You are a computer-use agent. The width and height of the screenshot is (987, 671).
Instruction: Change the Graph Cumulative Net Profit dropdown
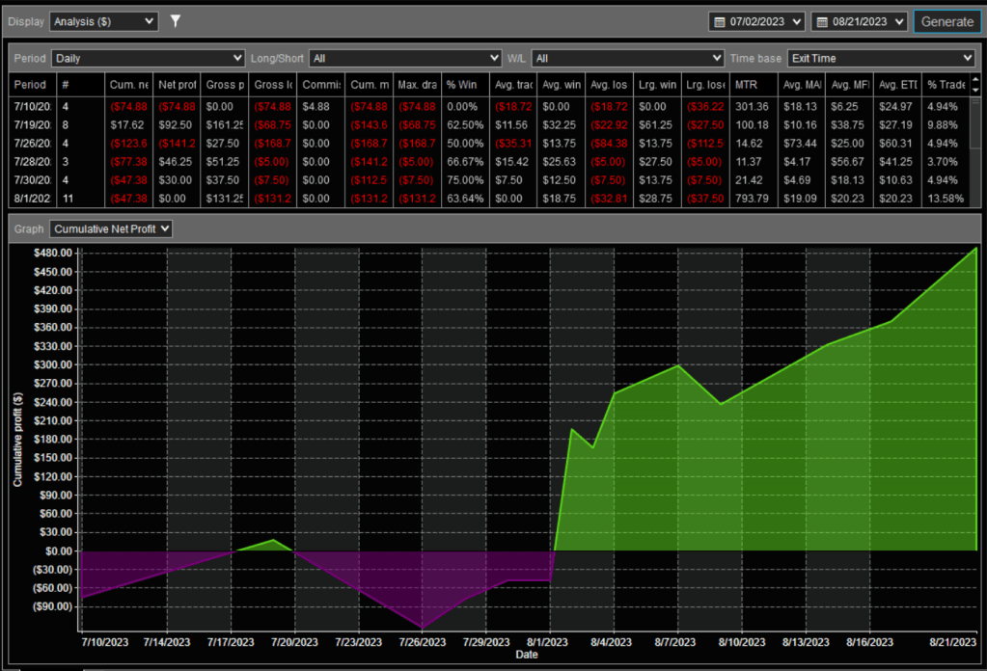coord(112,228)
